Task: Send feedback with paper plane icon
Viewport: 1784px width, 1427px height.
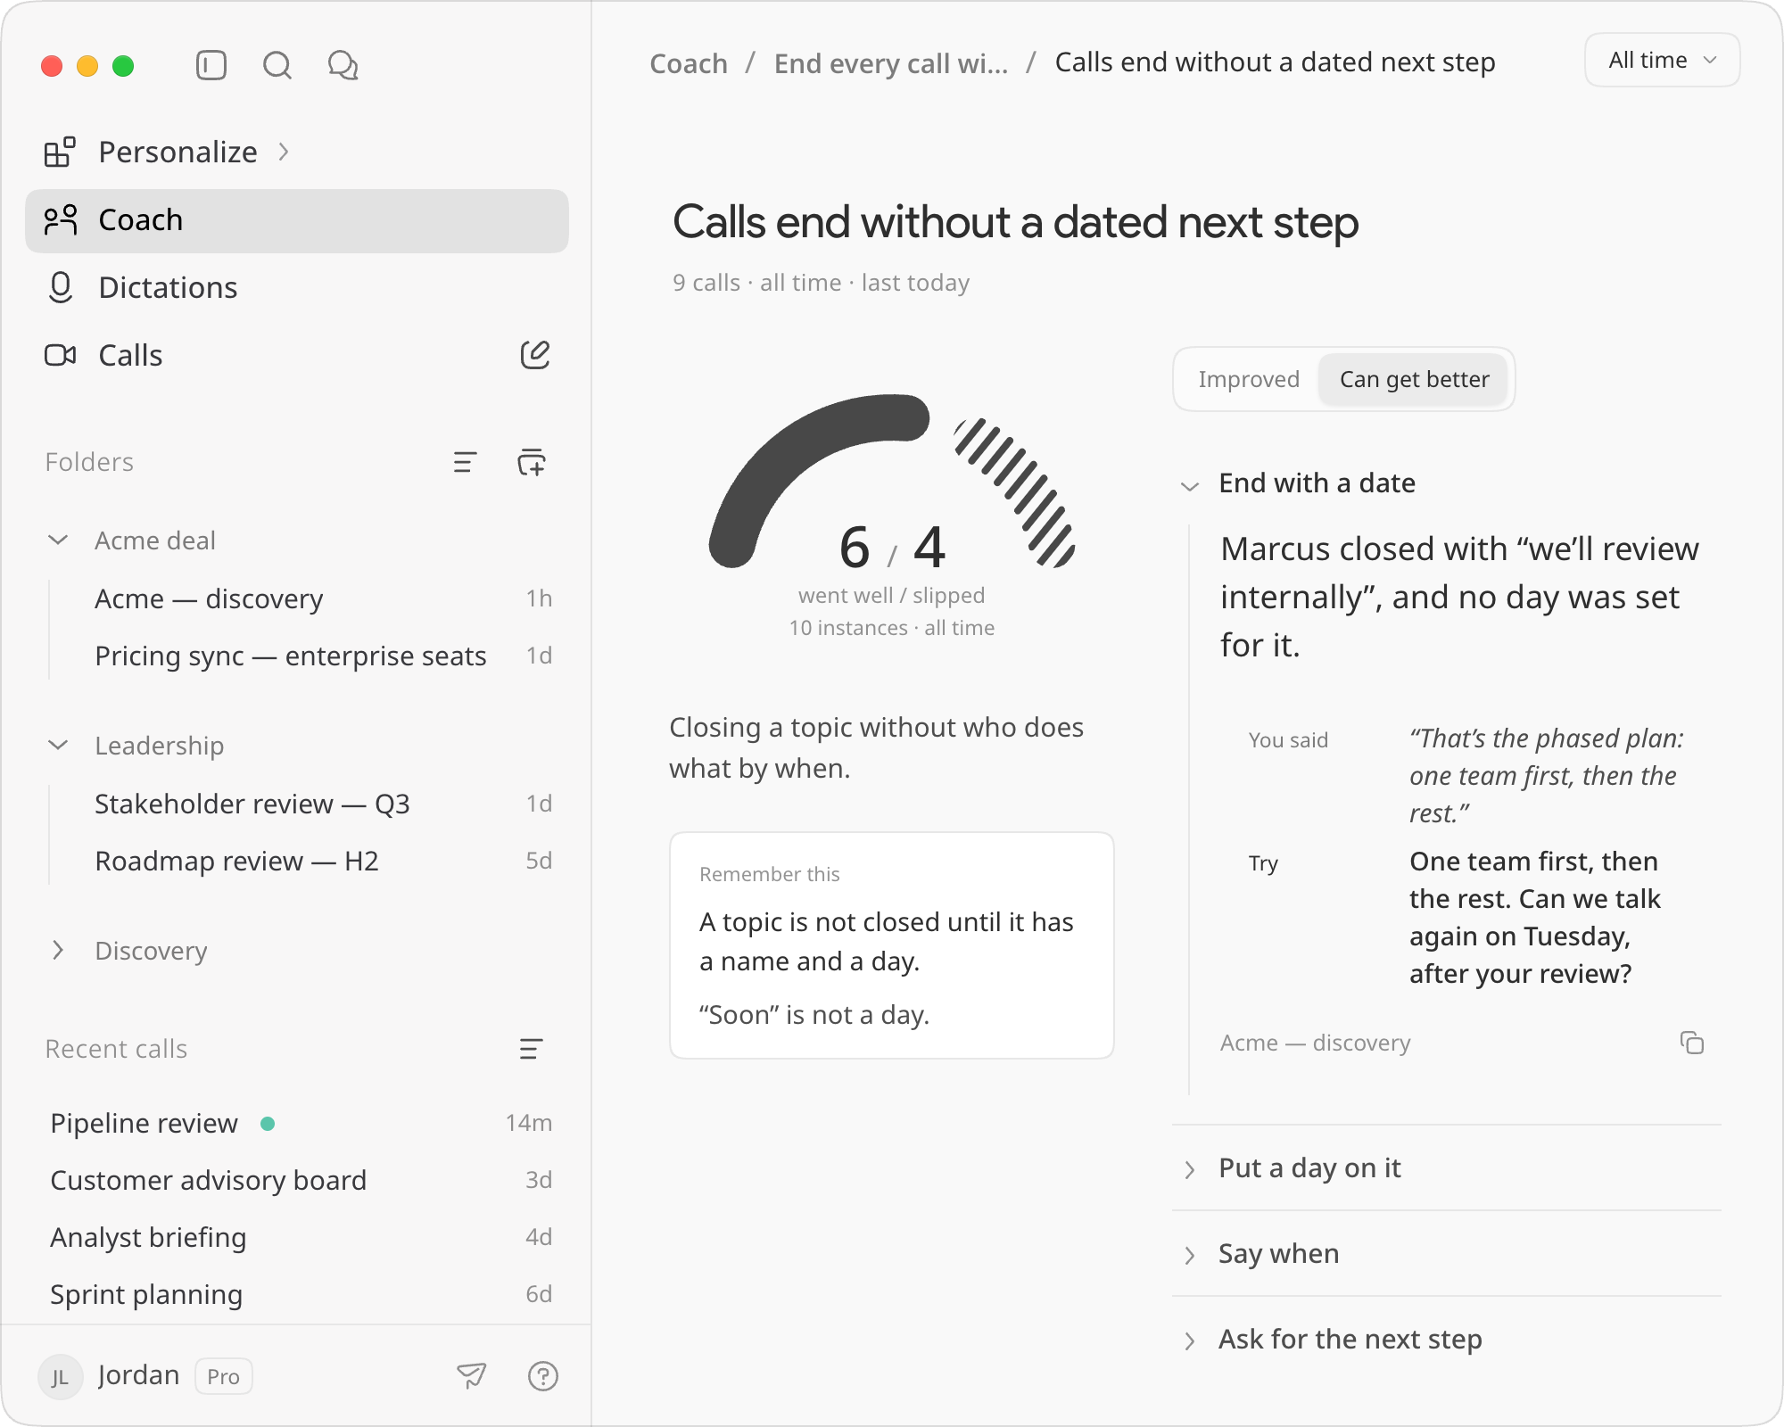Action: 471,1375
